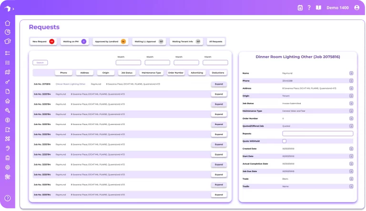Open the pie chart reports icon

click(x=8, y=32)
